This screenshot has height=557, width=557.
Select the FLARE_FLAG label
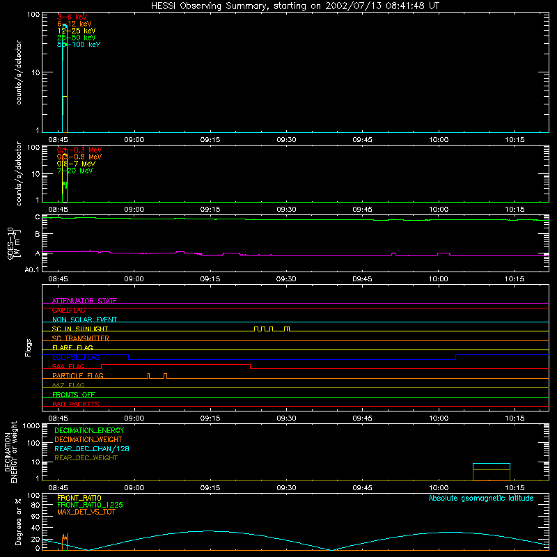coord(72,347)
